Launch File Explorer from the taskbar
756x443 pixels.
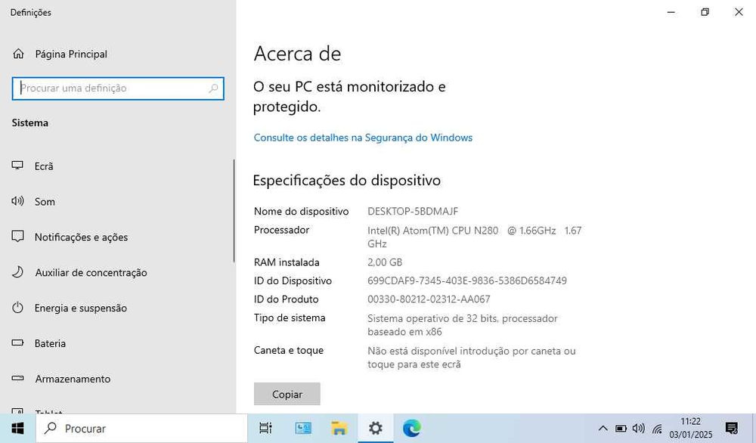click(339, 428)
